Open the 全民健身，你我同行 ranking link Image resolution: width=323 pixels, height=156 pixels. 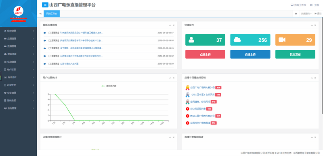(x=200, y=102)
